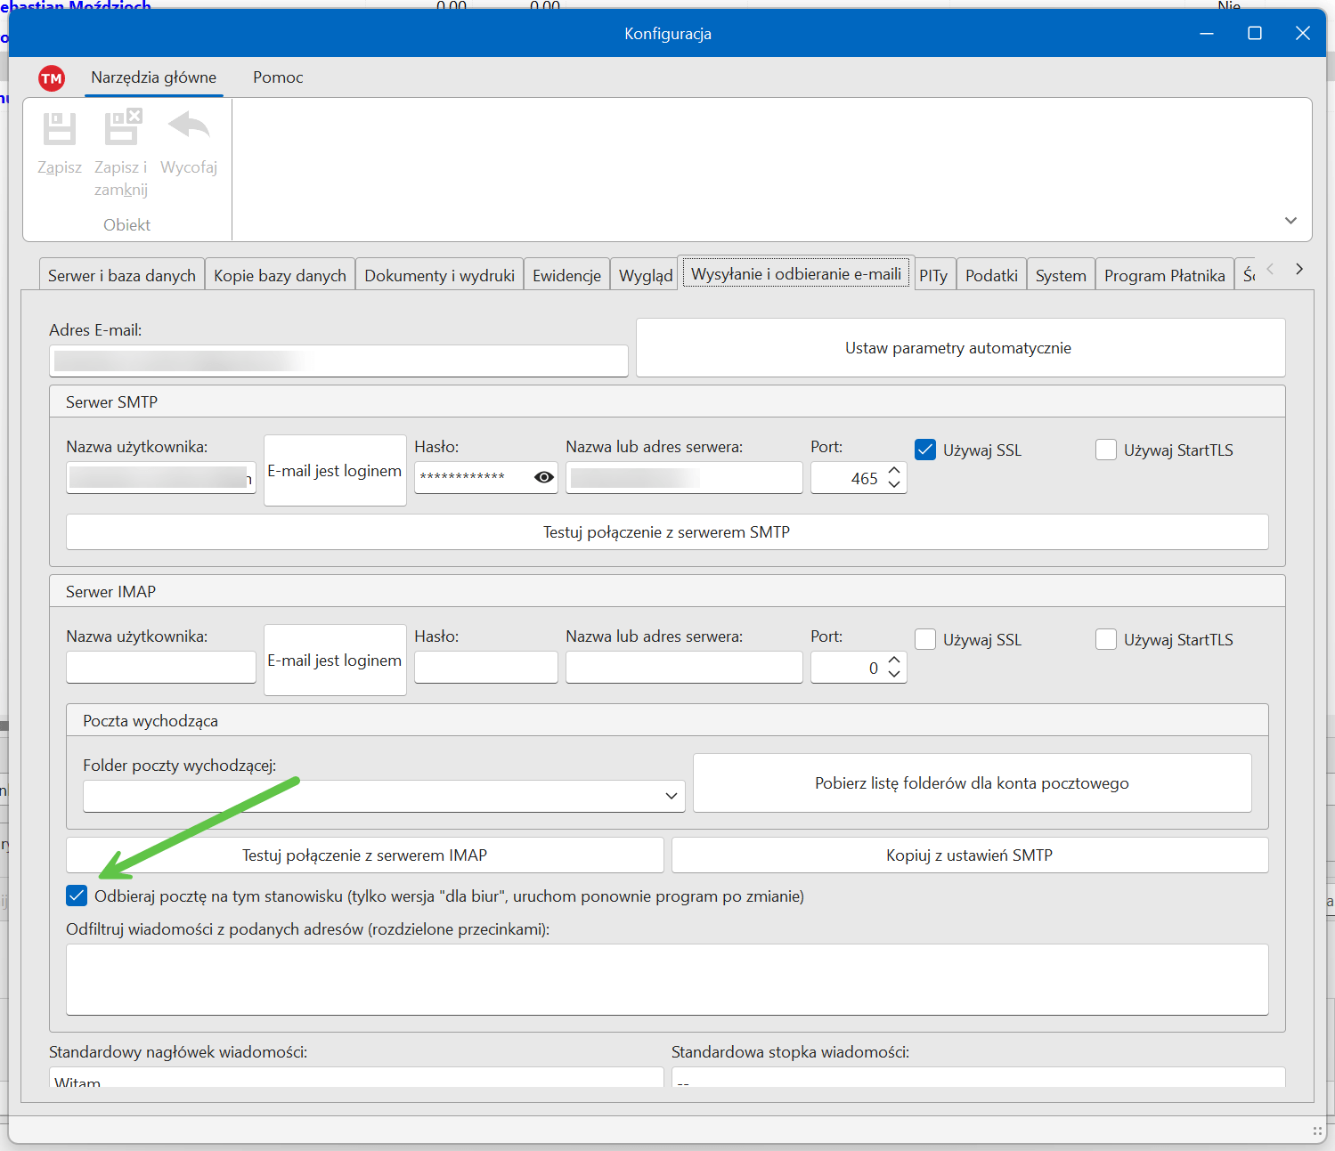The height and width of the screenshot is (1151, 1335).
Task: Click the Zapisz save icon
Action: click(60, 129)
